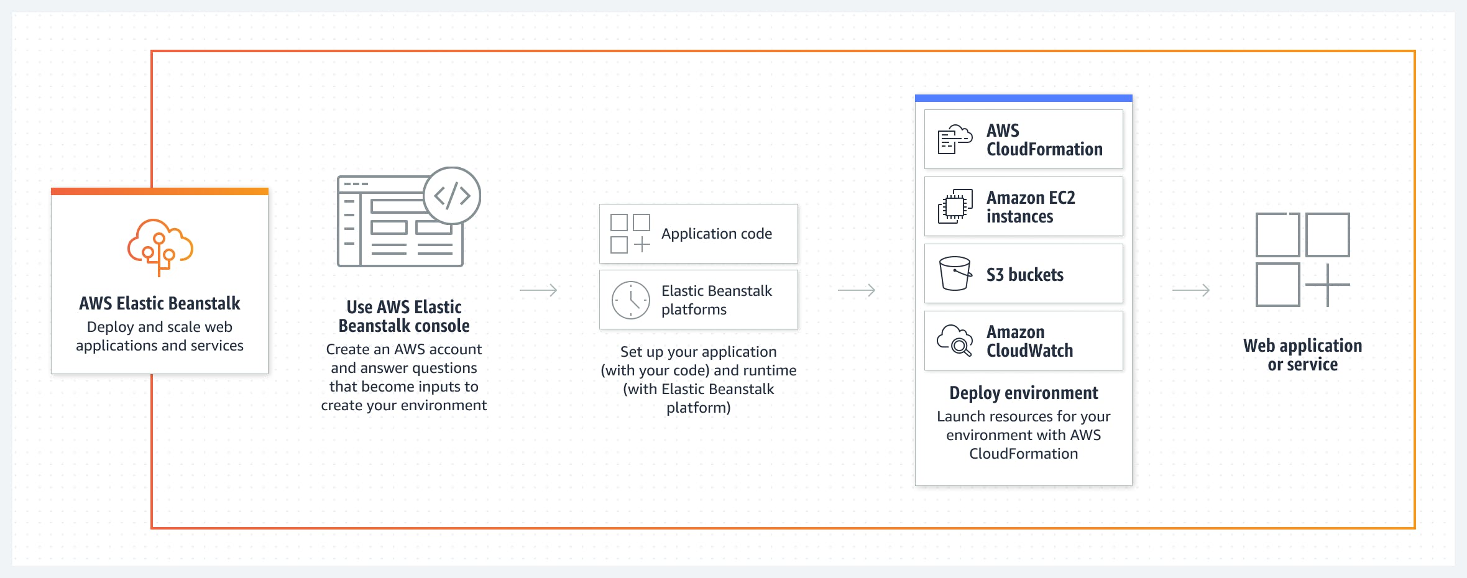This screenshot has height=578, width=1467.
Task: Click 'Launch resources for your environment' text
Action: tap(1024, 435)
